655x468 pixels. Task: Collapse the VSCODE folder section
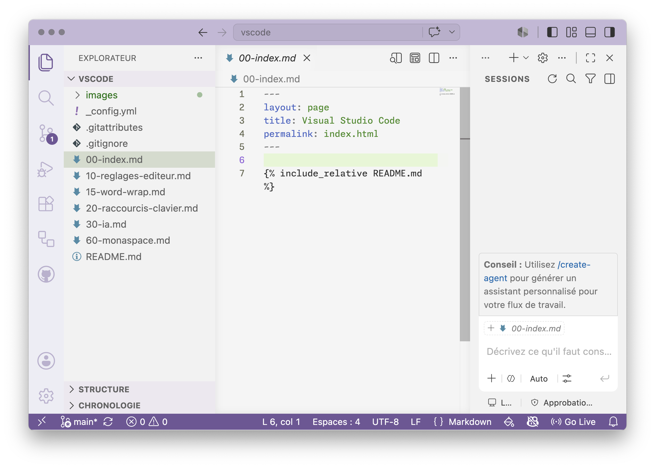tap(140, 79)
